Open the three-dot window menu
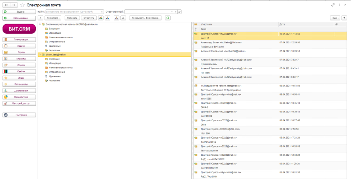Viewport: 351px width, 179px height. [x=339, y=5]
